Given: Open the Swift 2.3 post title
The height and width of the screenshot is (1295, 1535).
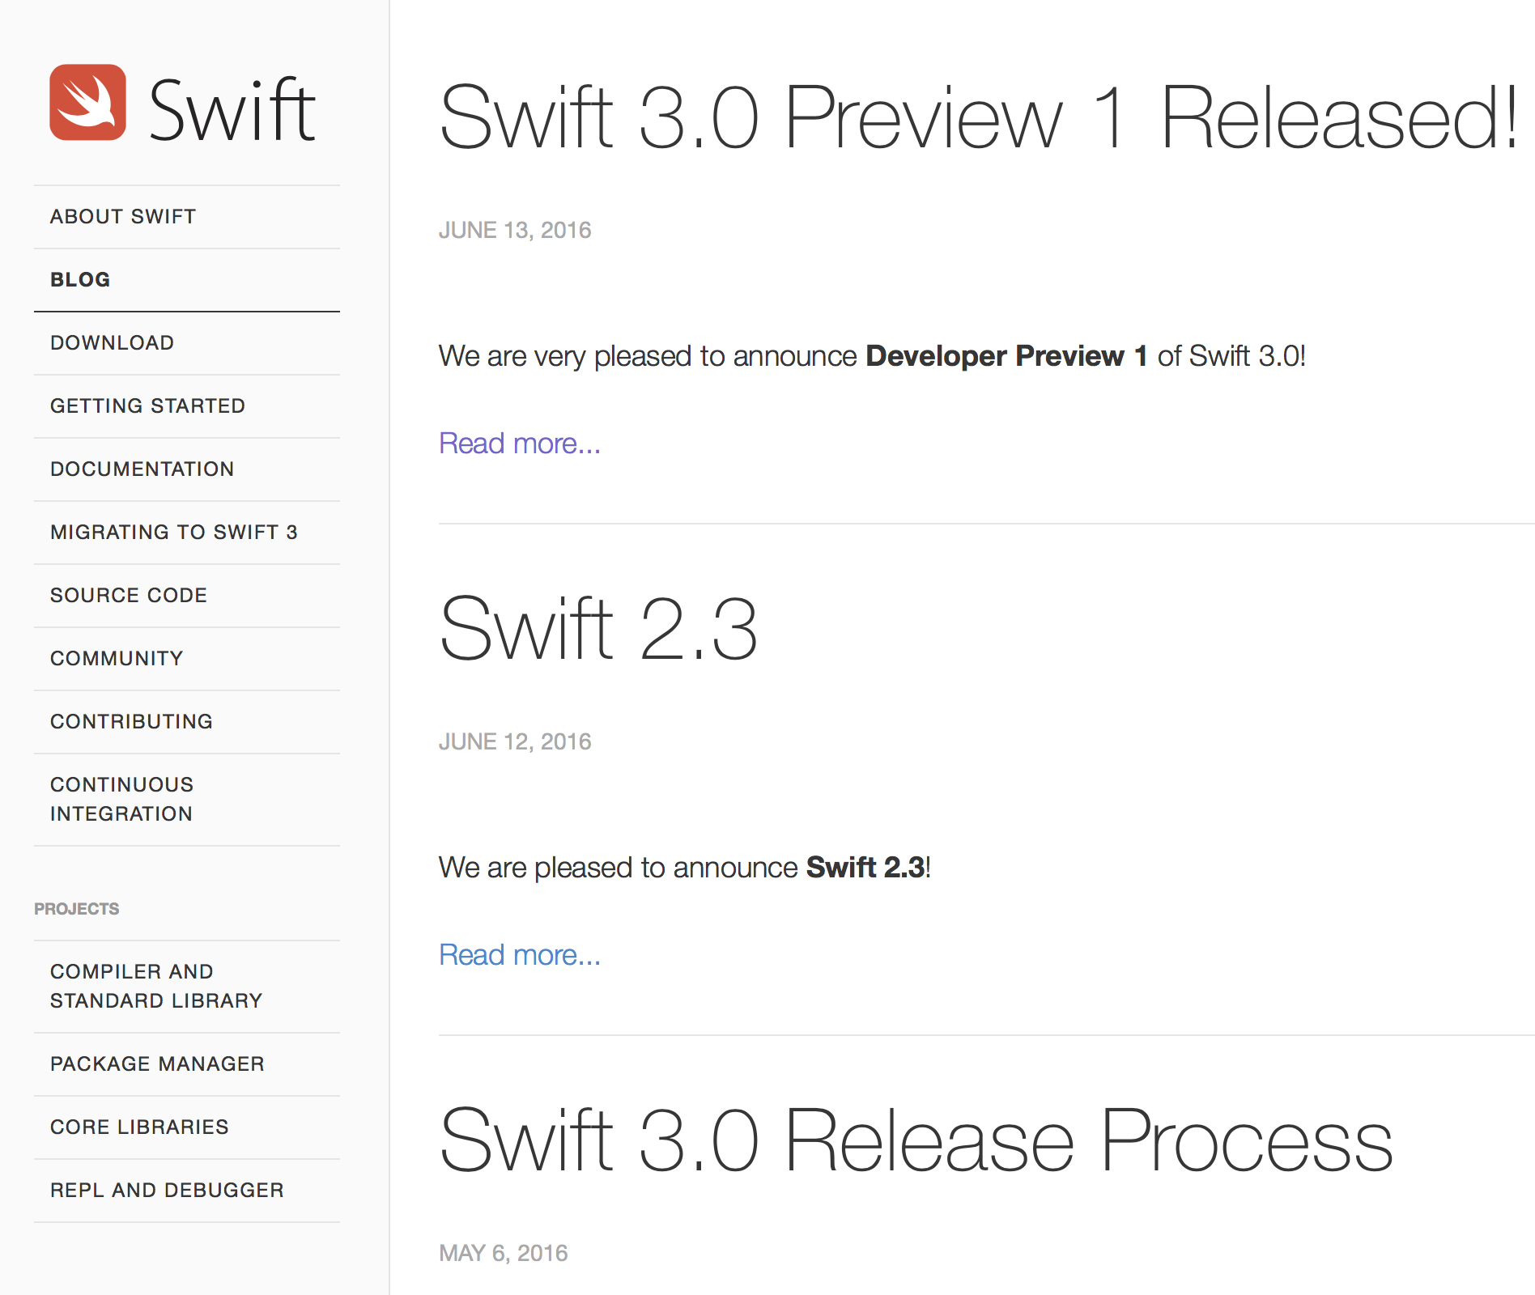Looking at the screenshot, I should coord(599,629).
